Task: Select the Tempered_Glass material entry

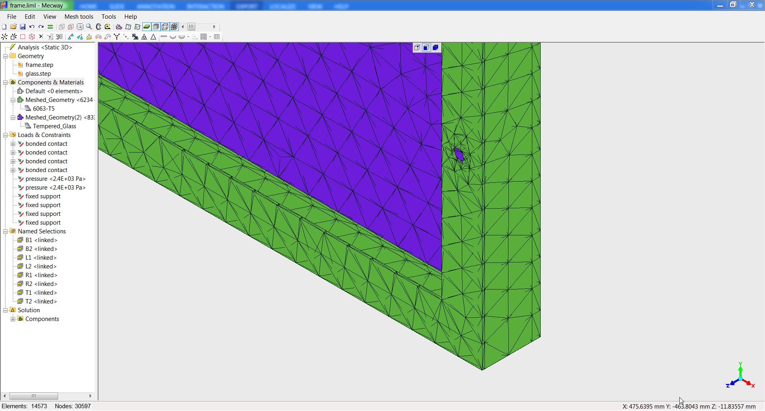Action: [x=55, y=126]
